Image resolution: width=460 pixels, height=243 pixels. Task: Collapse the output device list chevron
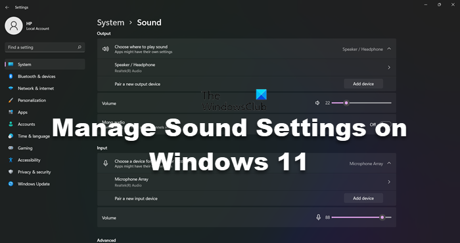[x=389, y=49]
